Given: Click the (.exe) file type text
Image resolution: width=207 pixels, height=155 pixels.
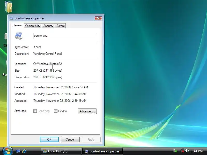Looking at the screenshot, I should 38,47.
